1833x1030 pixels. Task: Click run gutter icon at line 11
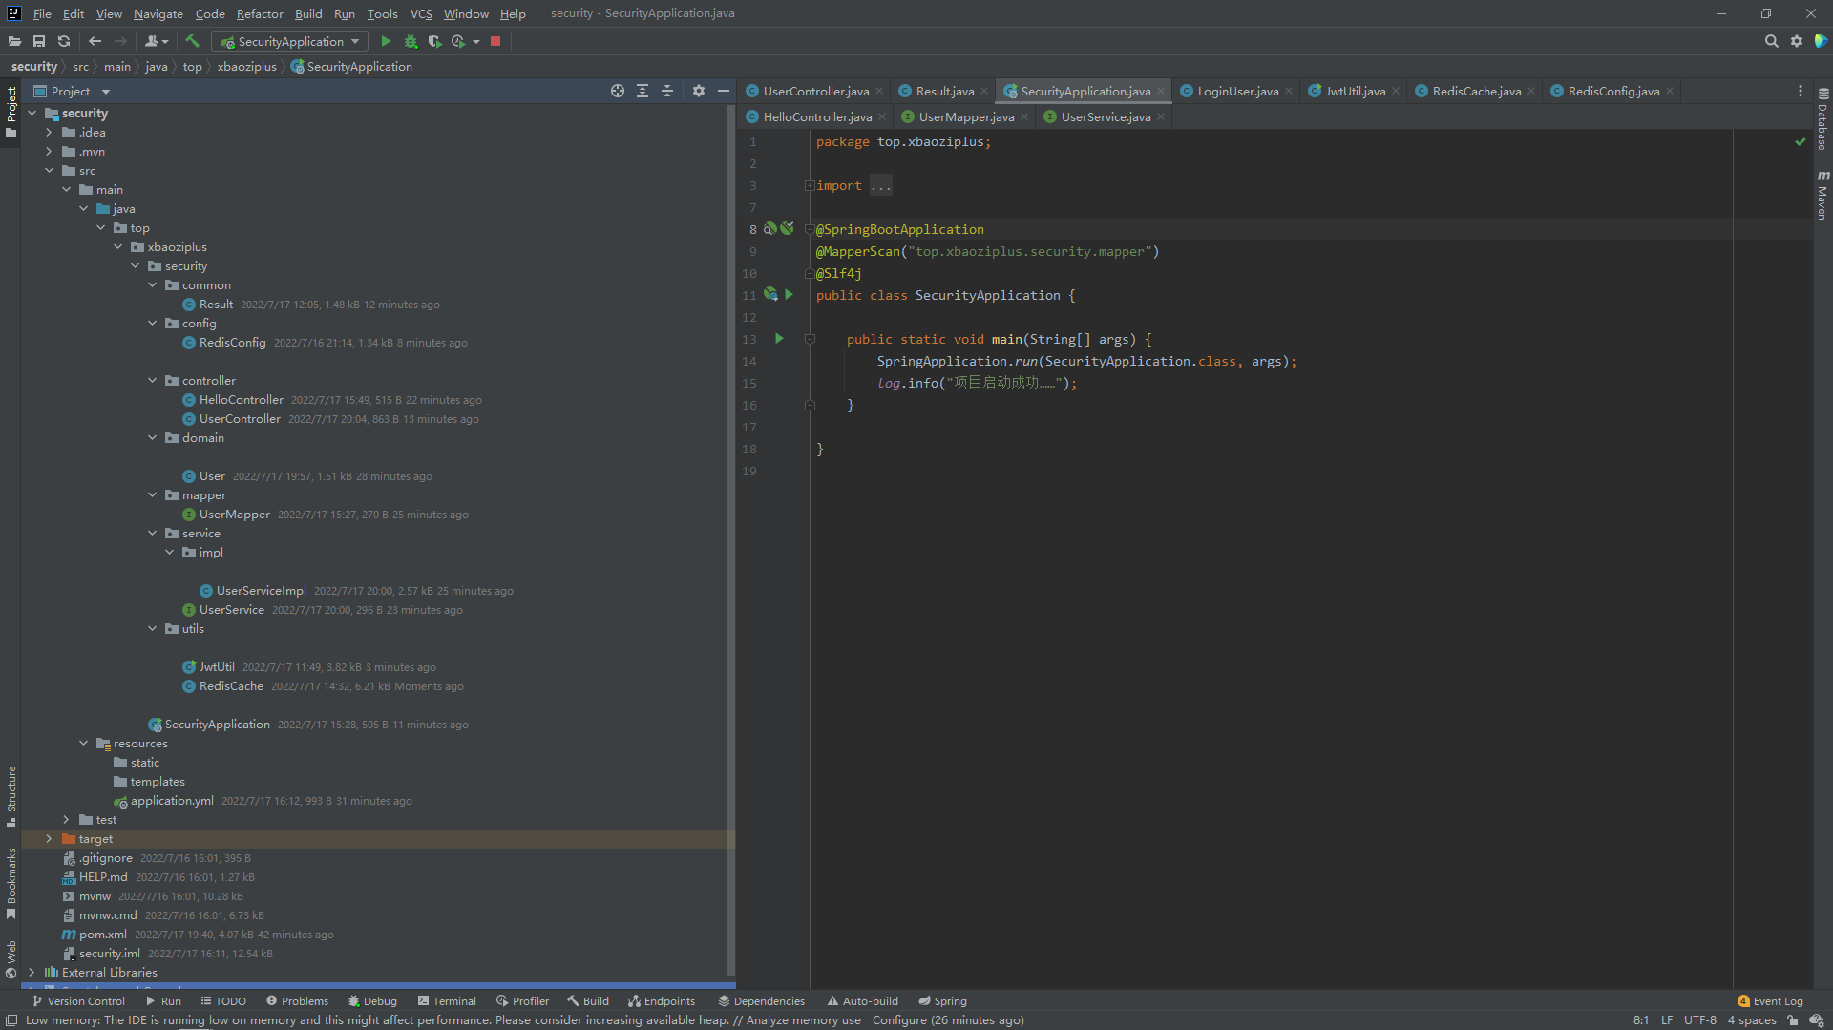point(789,295)
